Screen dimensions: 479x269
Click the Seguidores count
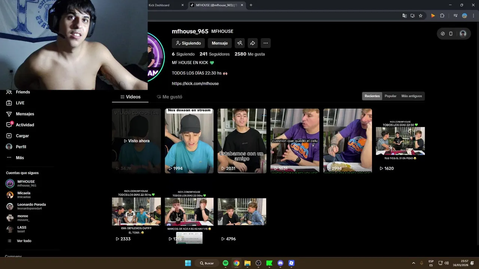[214, 54]
